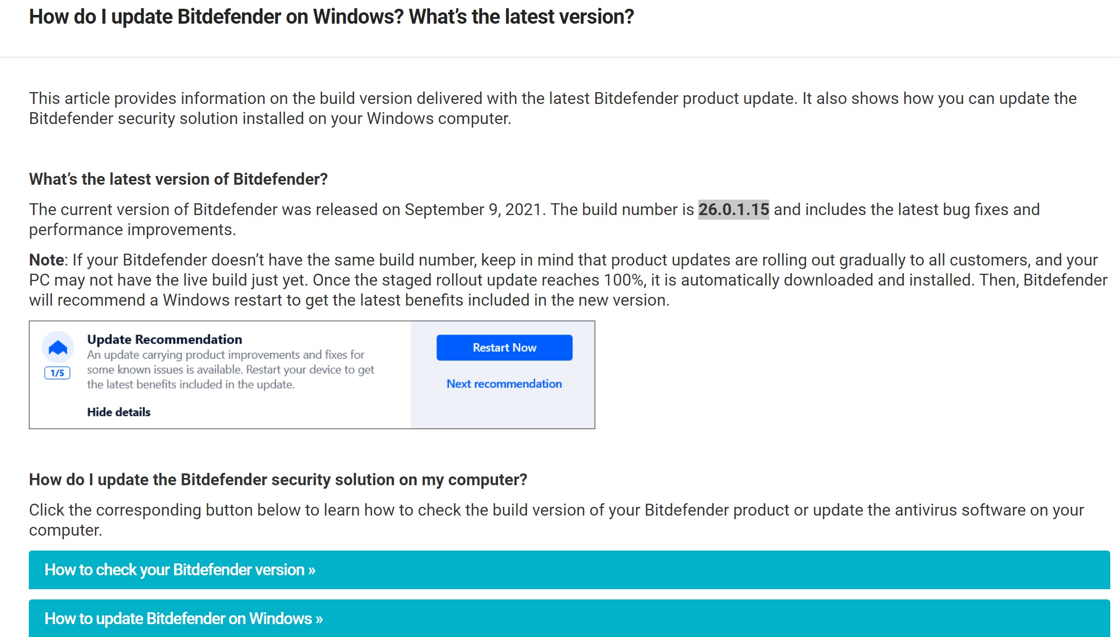Collapse details via Hide details
The image size is (1119, 637).
(x=118, y=412)
